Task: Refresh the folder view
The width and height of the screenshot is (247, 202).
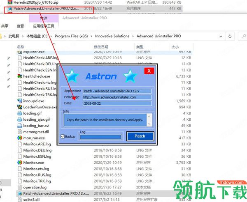Action: click(230, 36)
